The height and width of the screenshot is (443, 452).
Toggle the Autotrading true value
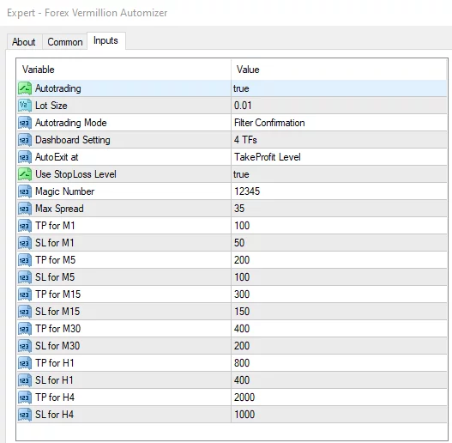pyautogui.click(x=339, y=88)
